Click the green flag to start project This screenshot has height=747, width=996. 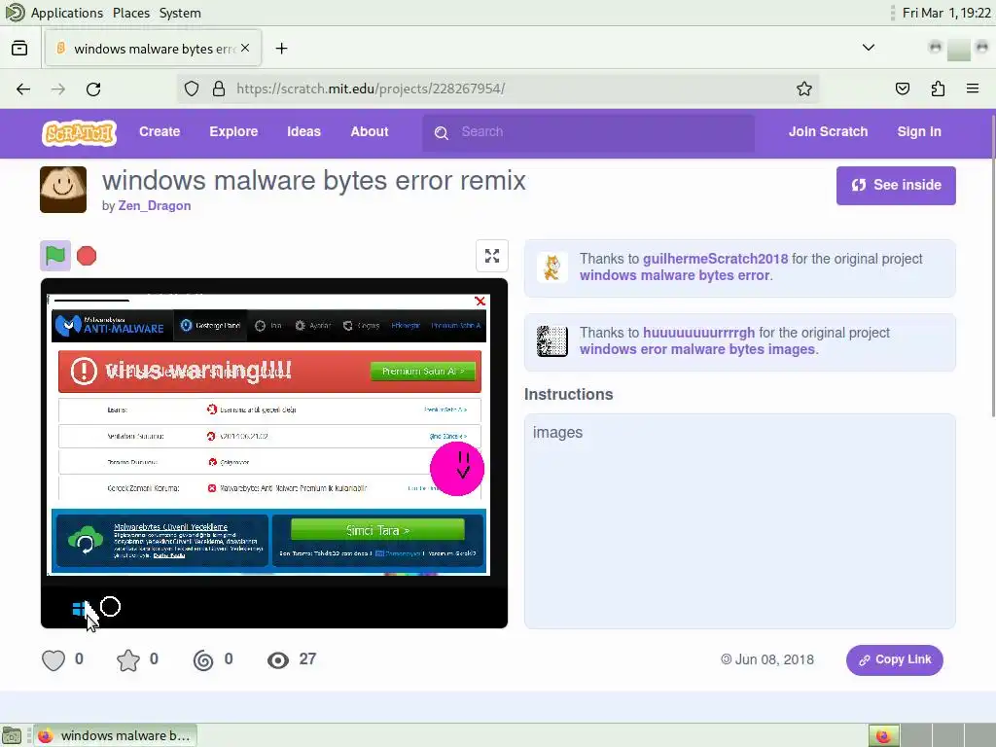coord(55,256)
